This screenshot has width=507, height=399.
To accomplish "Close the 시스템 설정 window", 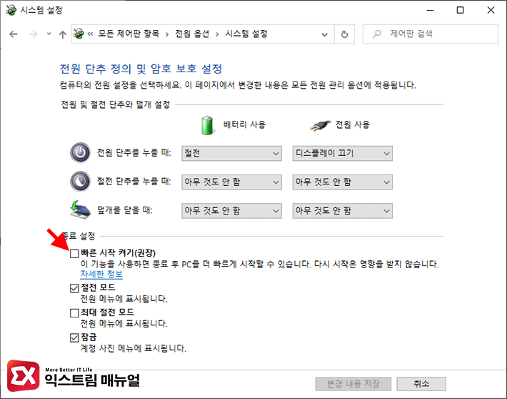I will (491, 10).
